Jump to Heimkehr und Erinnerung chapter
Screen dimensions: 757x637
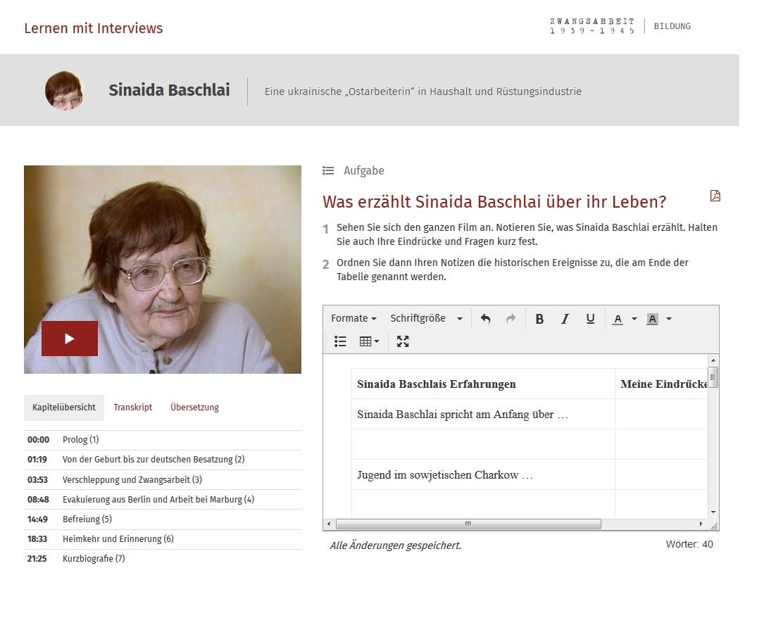(163, 539)
